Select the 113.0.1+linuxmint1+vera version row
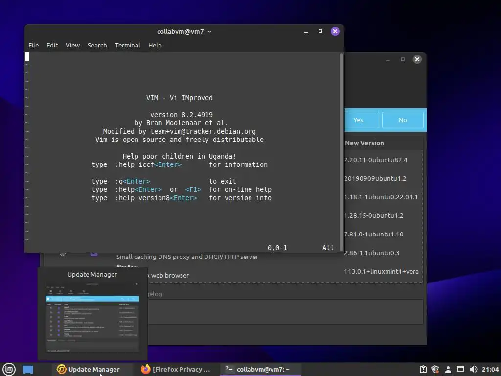Image resolution: width=501 pixels, height=376 pixels. point(381,271)
